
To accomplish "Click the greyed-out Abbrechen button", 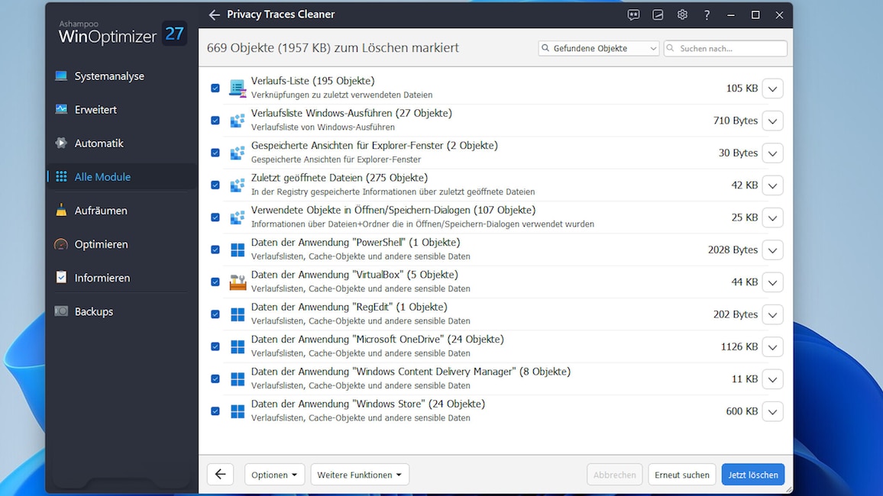I will coord(614,475).
